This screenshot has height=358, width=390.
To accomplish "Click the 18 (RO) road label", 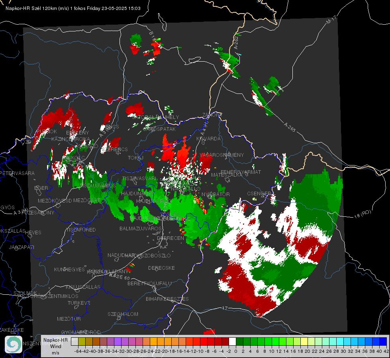I will coord(363,214).
